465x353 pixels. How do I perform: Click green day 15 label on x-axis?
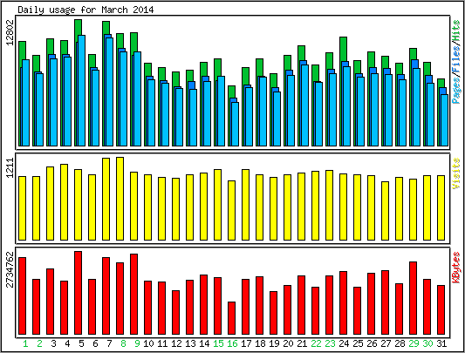click(218, 343)
